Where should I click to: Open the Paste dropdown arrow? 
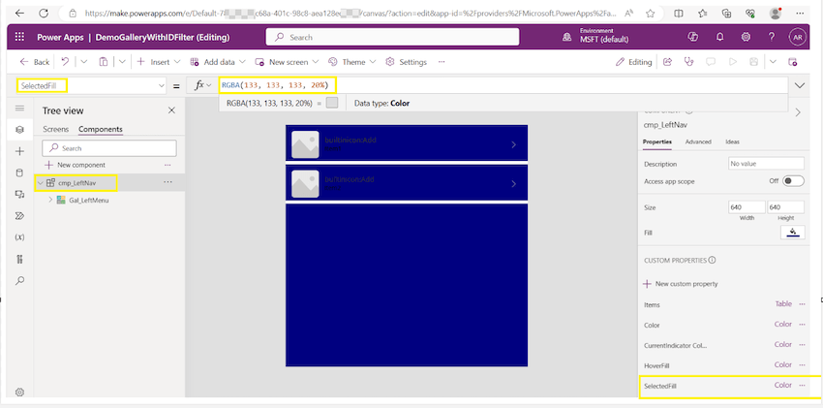122,62
